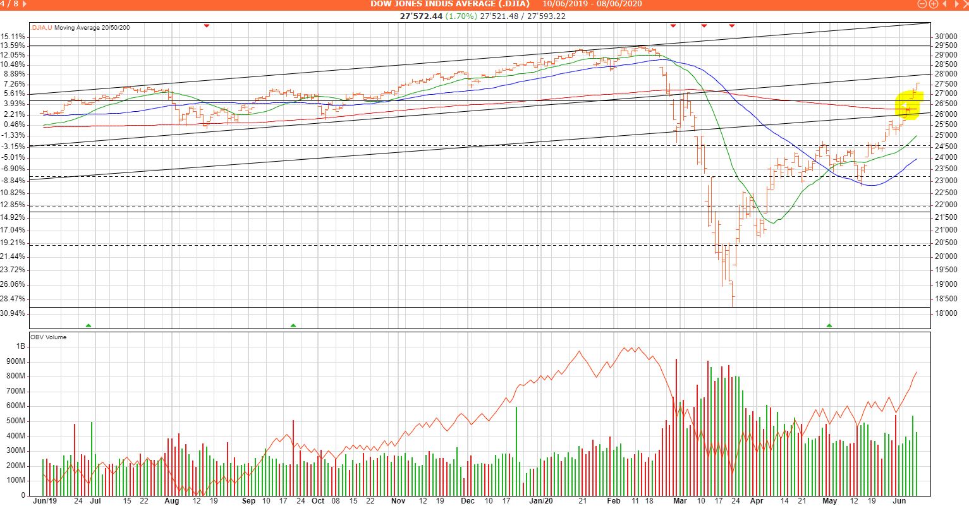Click red sell marker above early July
Image resolution: width=969 pixels, height=506 pixels.
tap(207, 26)
